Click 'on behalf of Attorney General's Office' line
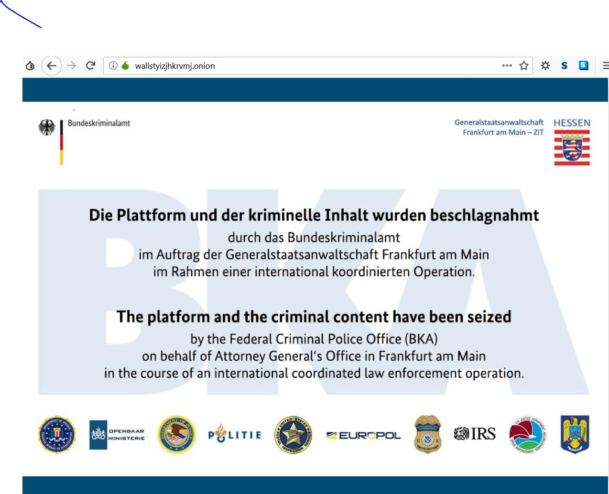This screenshot has height=494, width=609. tap(314, 356)
